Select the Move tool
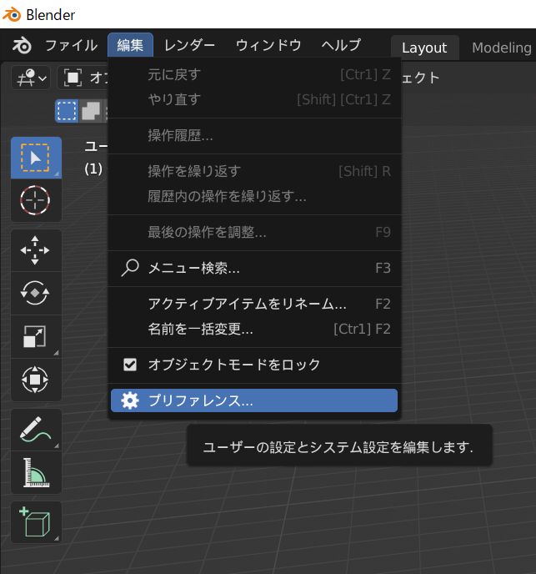Screen dimensions: 536x574 point(36,250)
